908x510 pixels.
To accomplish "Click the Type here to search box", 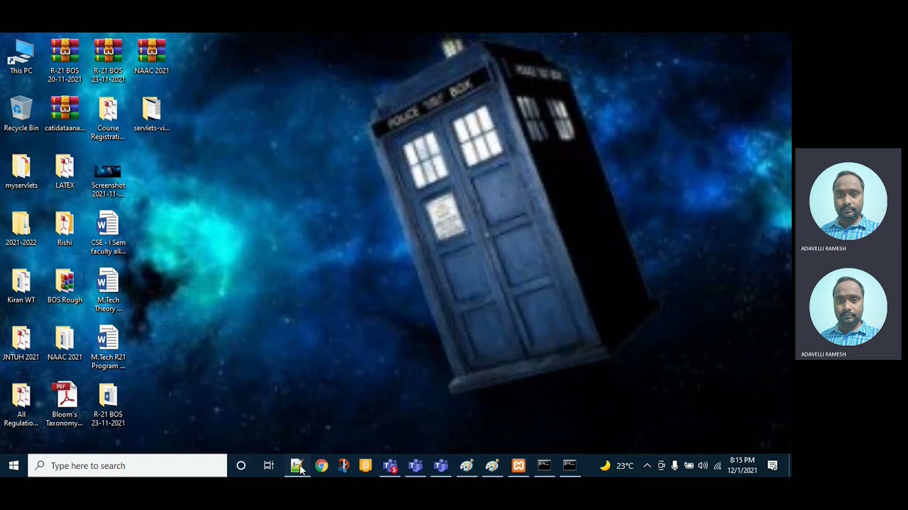I will click(x=128, y=465).
